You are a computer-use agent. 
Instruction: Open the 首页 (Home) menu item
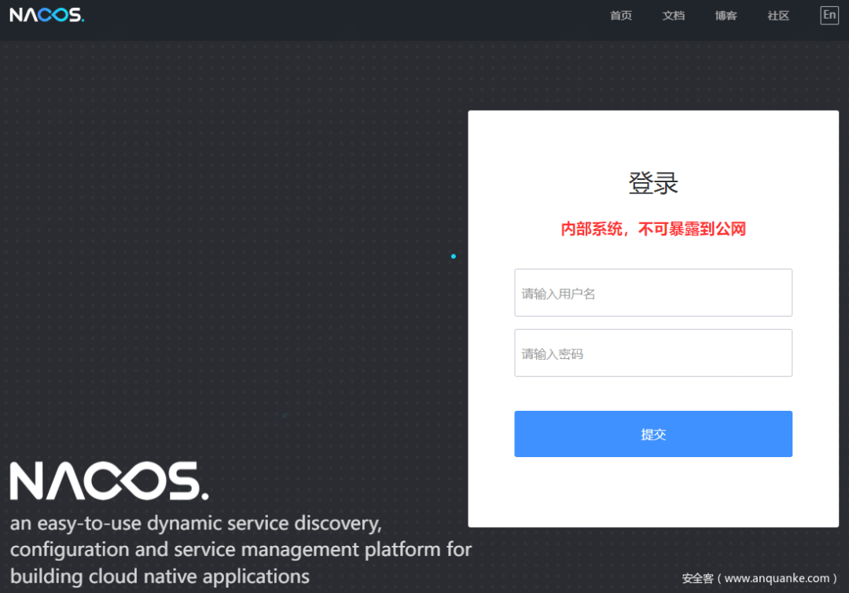click(620, 16)
